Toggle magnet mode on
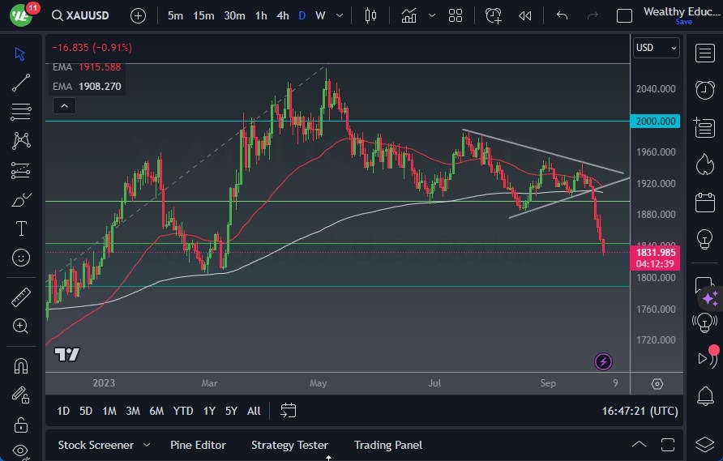 [x=21, y=365]
